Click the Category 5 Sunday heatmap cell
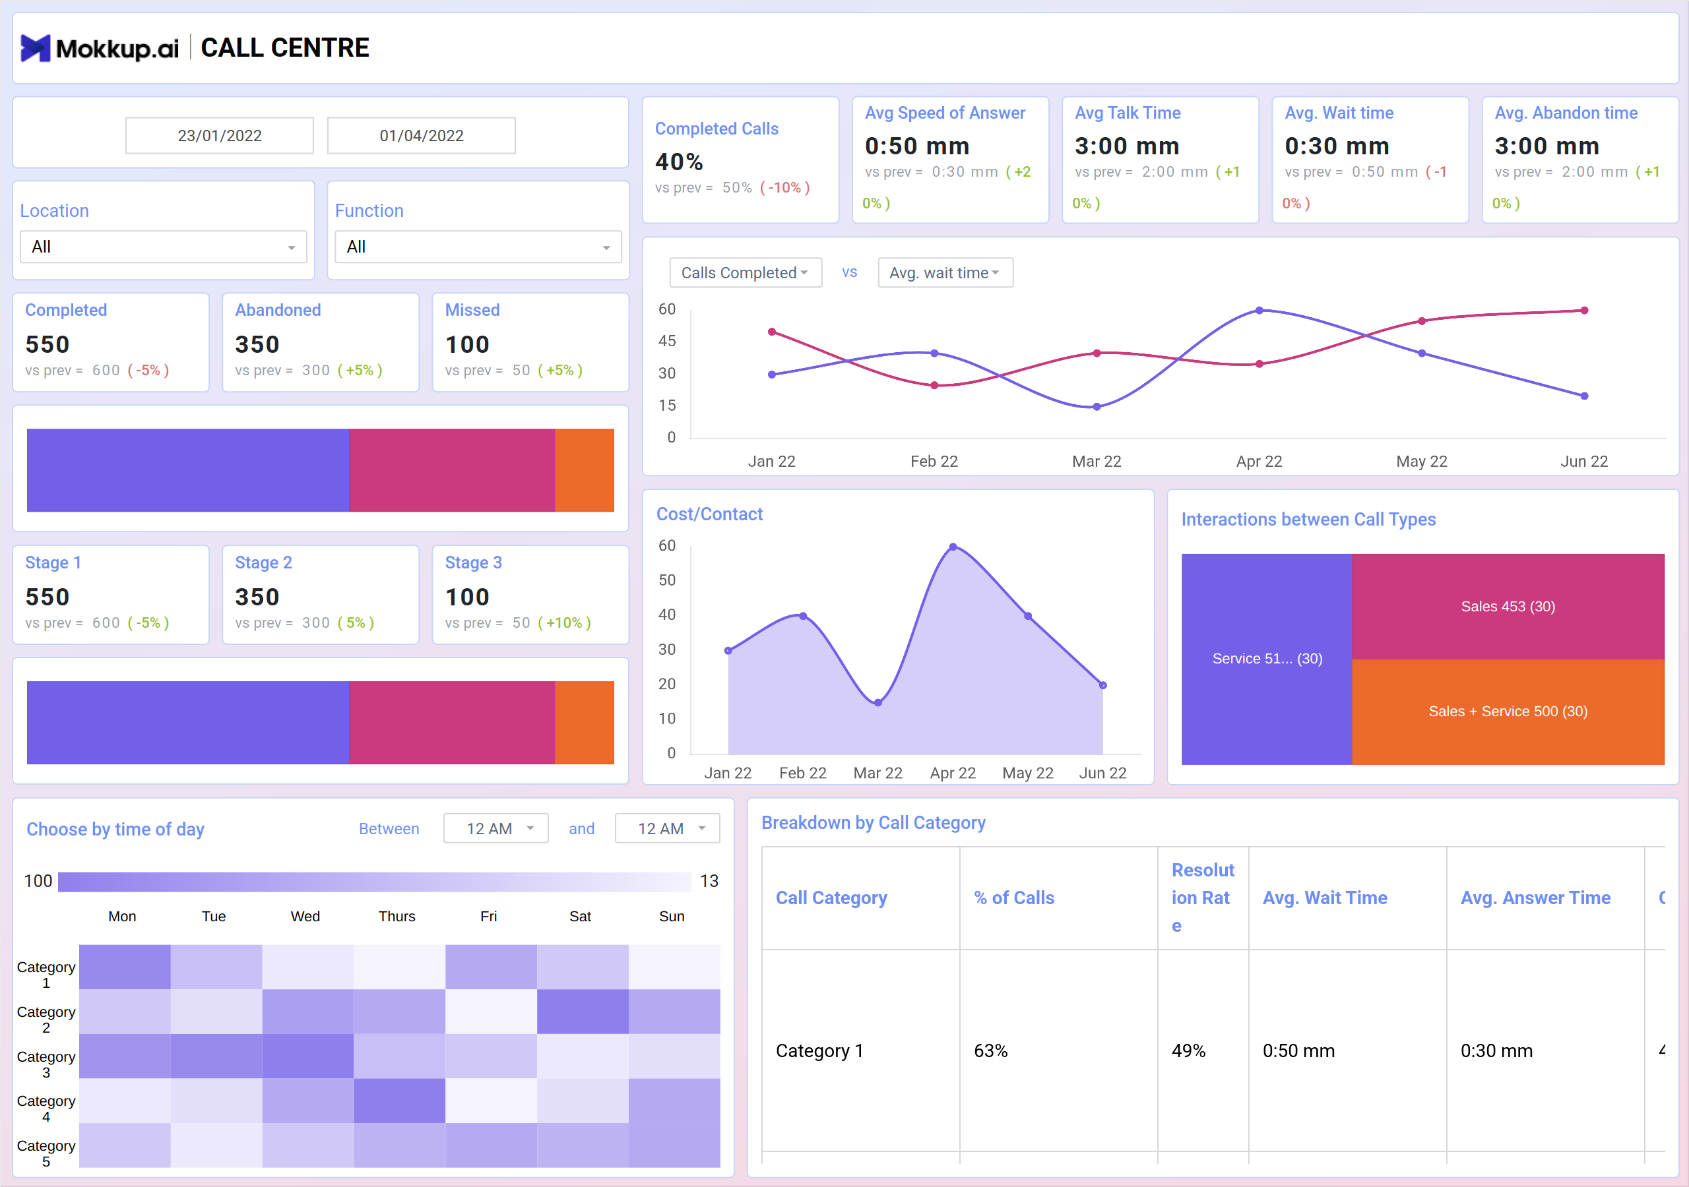The image size is (1689, 1187). click(674, 1145)
